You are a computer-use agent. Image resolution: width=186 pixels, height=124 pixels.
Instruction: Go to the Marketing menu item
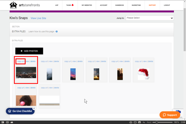pos(136,5)
